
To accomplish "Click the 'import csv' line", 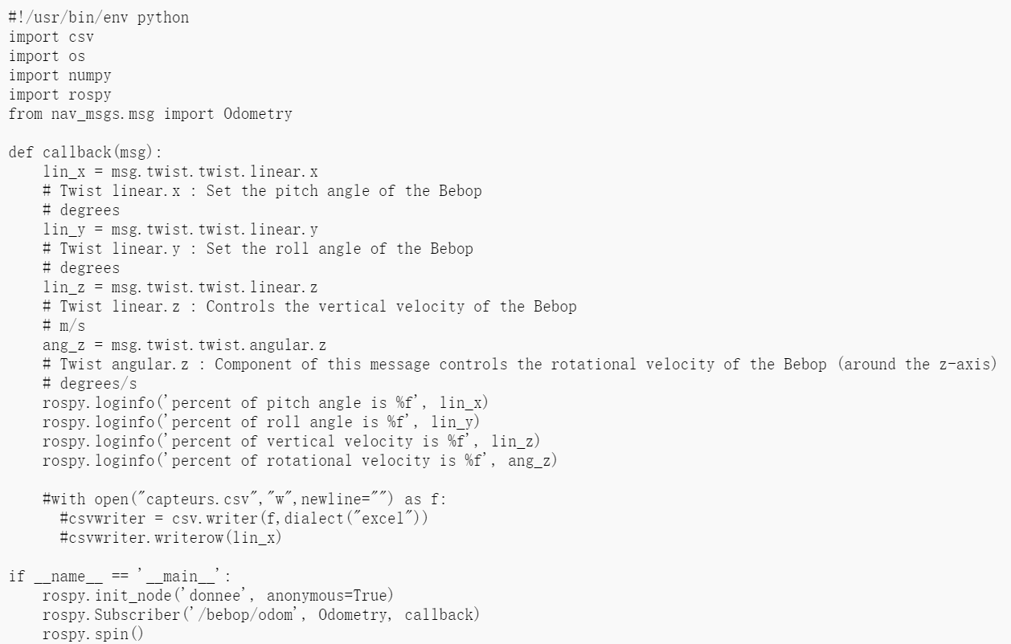I will pyautogui.click(x=48, y=36).
